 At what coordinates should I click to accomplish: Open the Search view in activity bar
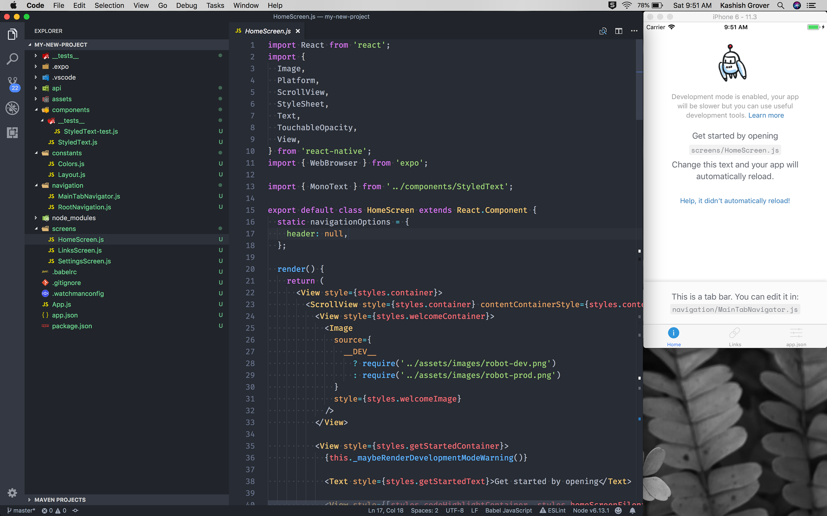tap(12, 59)
